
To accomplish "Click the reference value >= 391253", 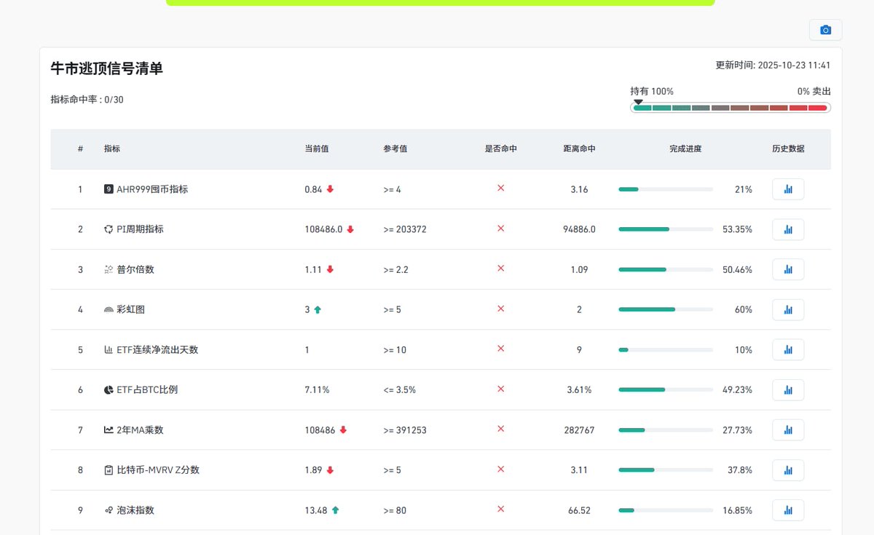I will tap(405, 430).
